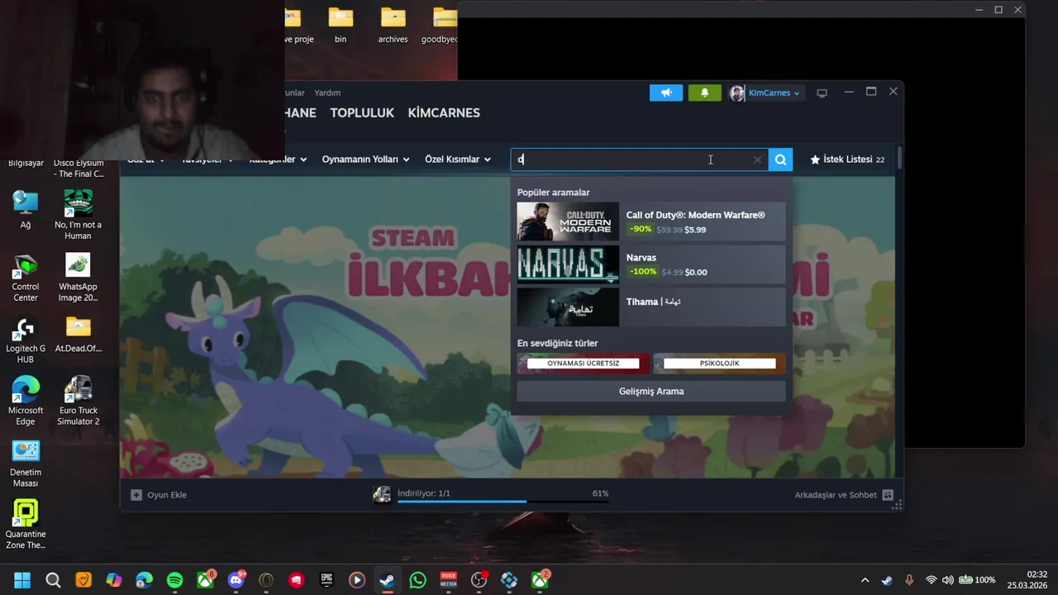The height and width of the screenshot is (595, 1058).
Task: Select the Tihama search suggestion
Action: coord(651,307)
